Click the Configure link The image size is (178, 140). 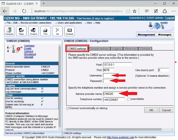pyautogui.click(x=29, y=46)
